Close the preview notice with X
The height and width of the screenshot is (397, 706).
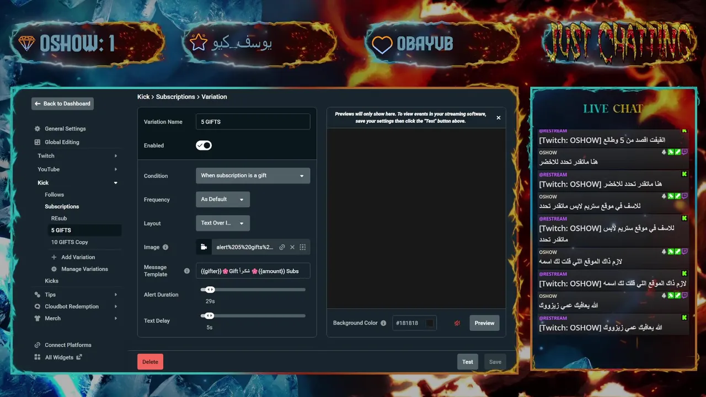[x=499, y=117]
